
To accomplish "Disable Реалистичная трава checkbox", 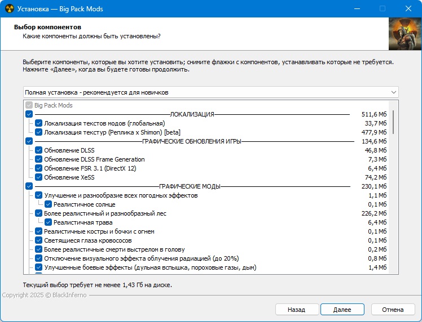I will [x=48, y=222].
